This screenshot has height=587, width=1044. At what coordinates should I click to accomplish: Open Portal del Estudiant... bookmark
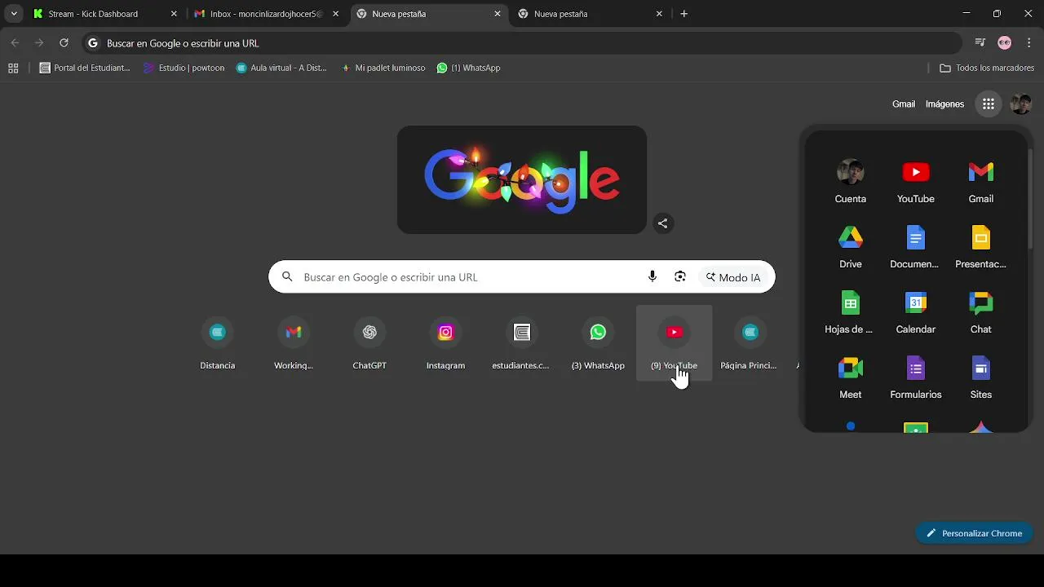[x=85, y=68]
